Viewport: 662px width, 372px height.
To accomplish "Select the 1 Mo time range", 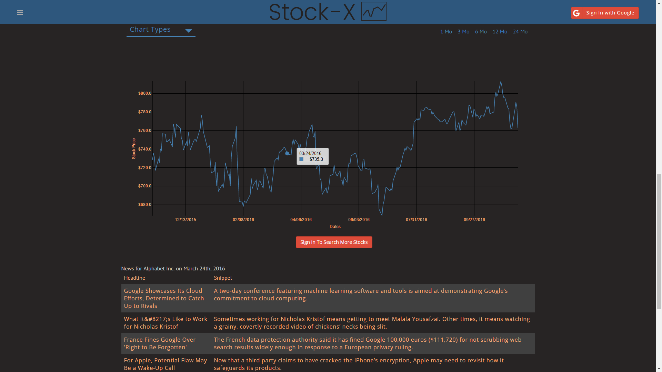I will pos(446,32).
